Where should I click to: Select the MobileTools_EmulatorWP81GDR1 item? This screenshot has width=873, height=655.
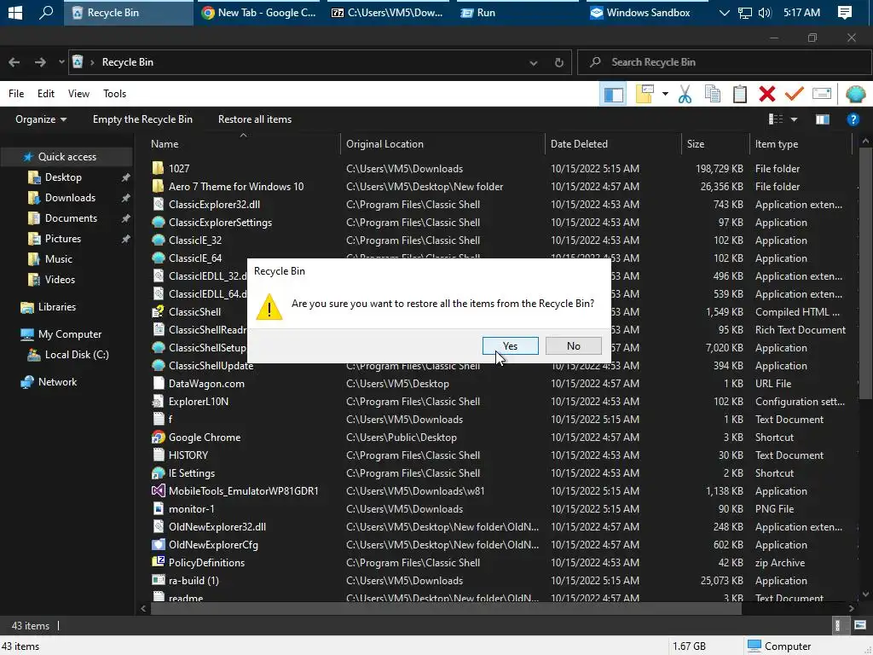pos(500,490)
